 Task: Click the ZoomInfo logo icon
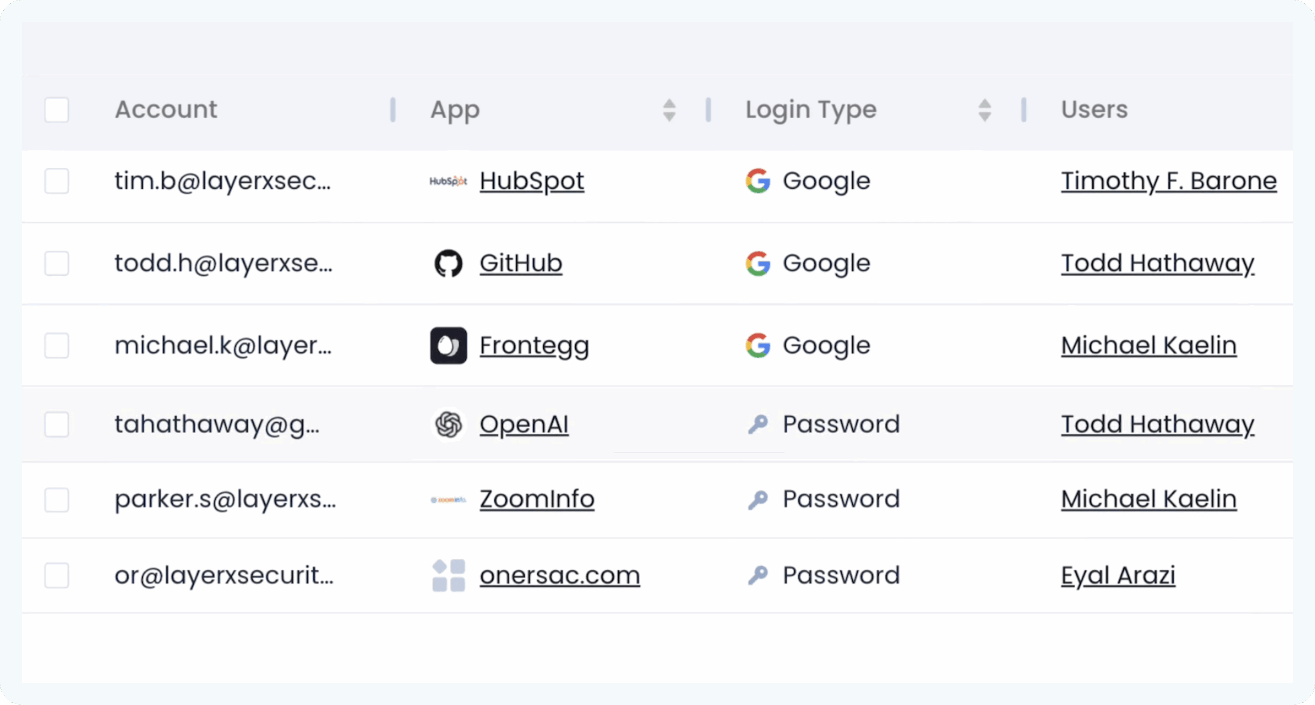point(448,499)
